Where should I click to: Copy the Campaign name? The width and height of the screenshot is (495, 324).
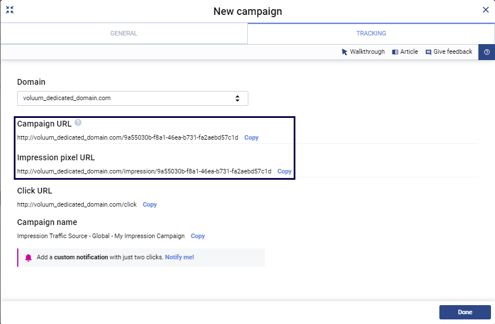click(x=198, y=236)
